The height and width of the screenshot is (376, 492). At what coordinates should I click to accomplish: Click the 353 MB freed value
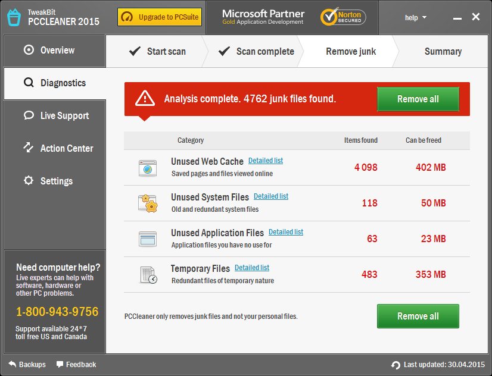tap(431, 274)
